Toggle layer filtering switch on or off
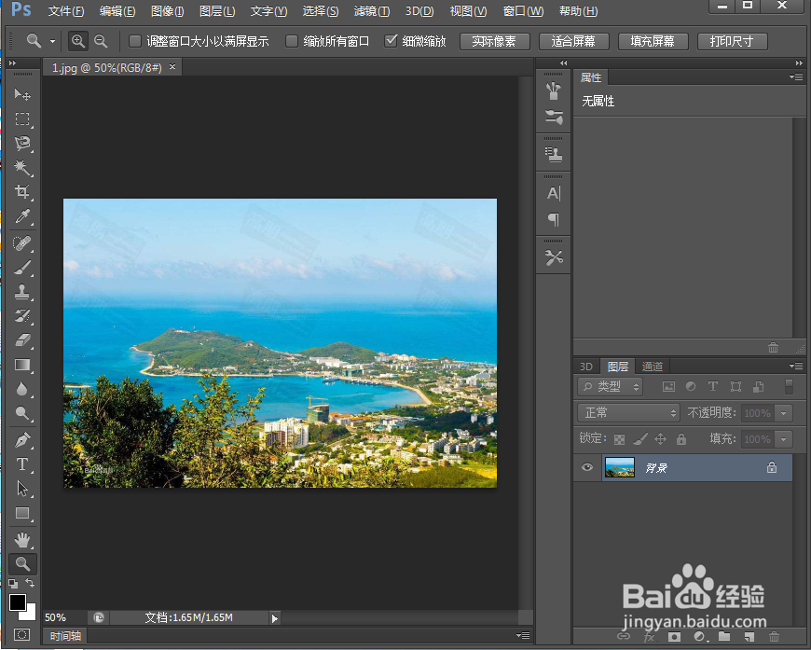The width and height of the screenshot is (811, 650). [789, 386]
